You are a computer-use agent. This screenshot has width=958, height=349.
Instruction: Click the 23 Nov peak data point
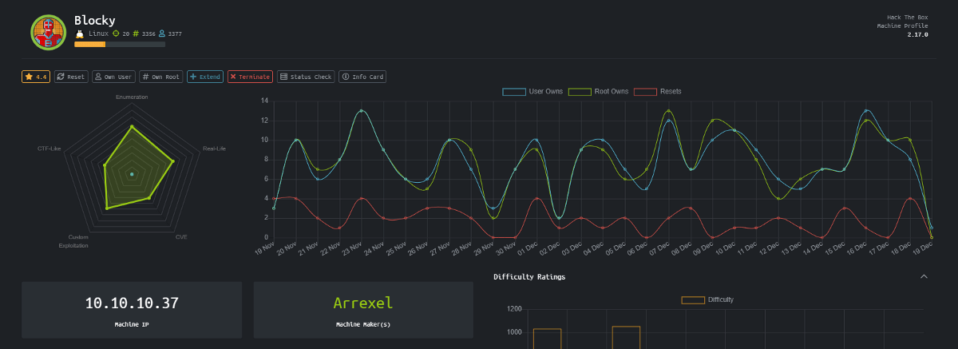[x=362, y=111]
